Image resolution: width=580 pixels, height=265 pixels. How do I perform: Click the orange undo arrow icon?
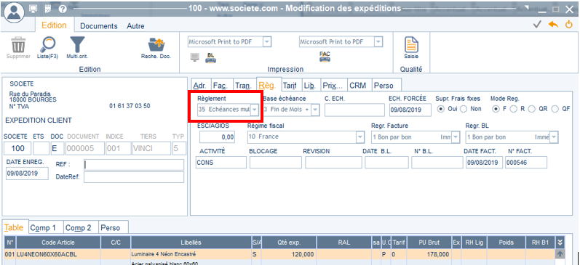pos(553,25)
